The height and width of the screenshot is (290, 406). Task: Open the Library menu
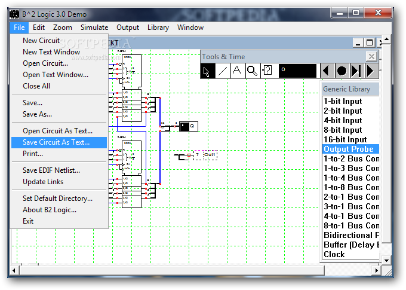(x=158, y=28)
